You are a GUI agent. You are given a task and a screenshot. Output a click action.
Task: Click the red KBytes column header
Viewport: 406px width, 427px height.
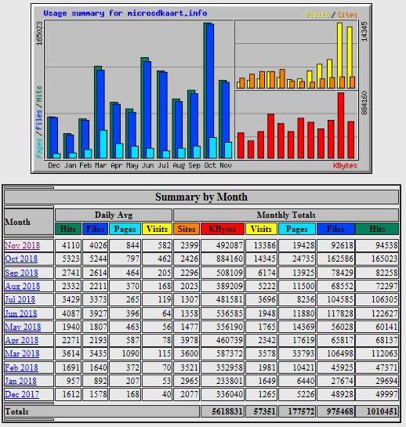[x=223, y=229]
